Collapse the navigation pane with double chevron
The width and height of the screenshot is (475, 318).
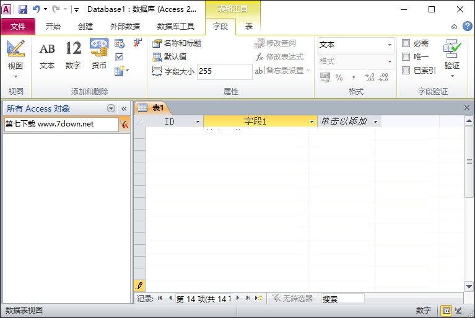pyautogui.click(x=124, y=108)
